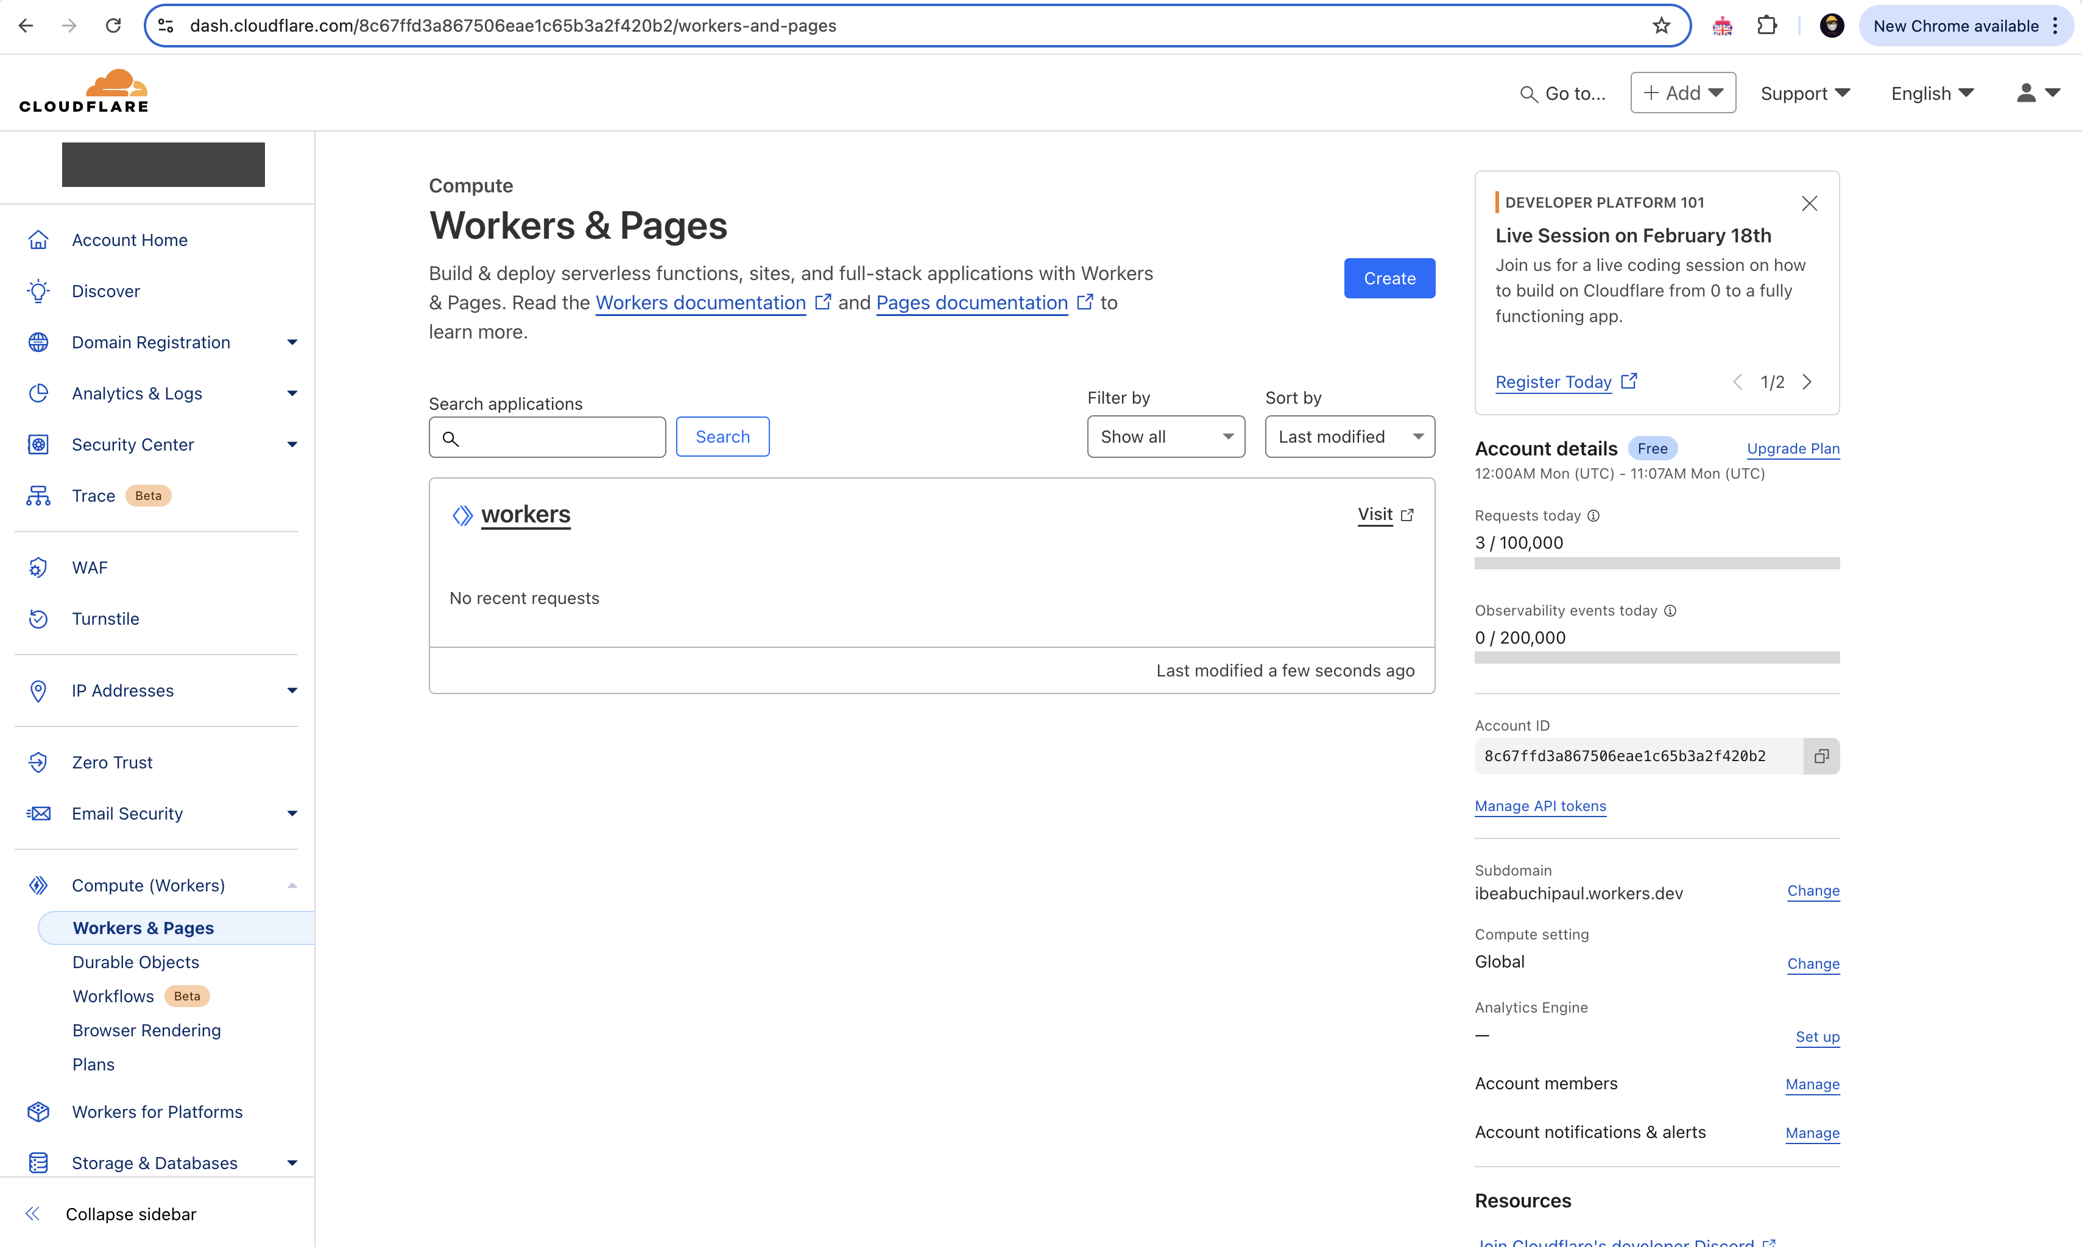
Task: Click the Search applications input field
Action: point(547,437)
